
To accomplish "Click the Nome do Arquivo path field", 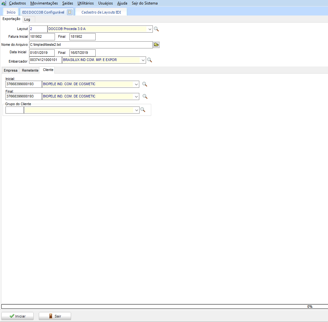I will (91, 45).
